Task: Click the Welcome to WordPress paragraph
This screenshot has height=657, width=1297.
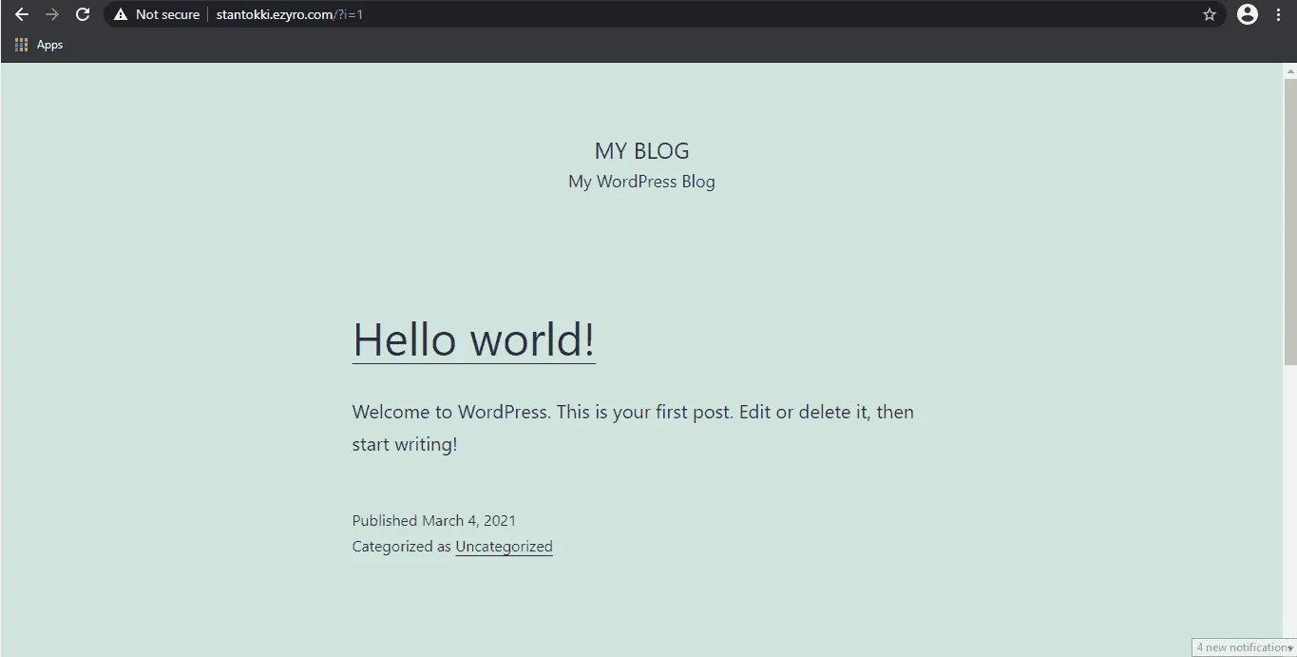Action: [x=633, y=428]
